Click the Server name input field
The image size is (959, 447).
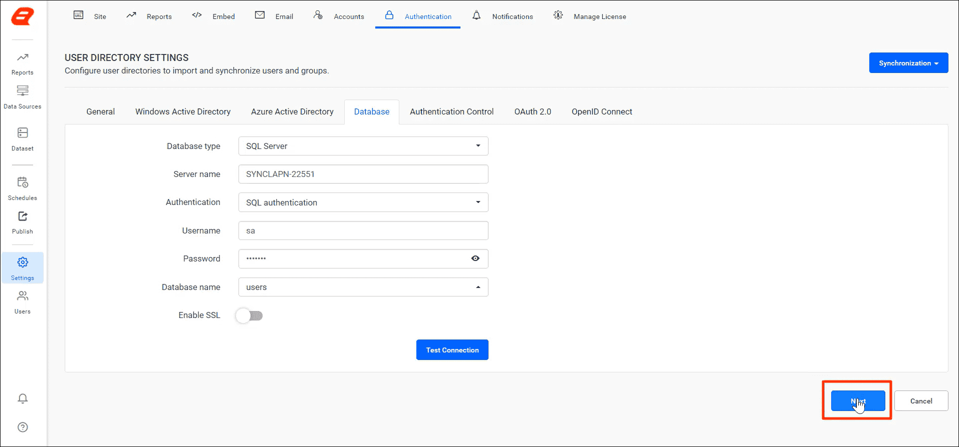(363, 174)
